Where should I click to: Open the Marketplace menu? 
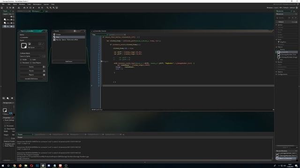[x=37, y=4]
